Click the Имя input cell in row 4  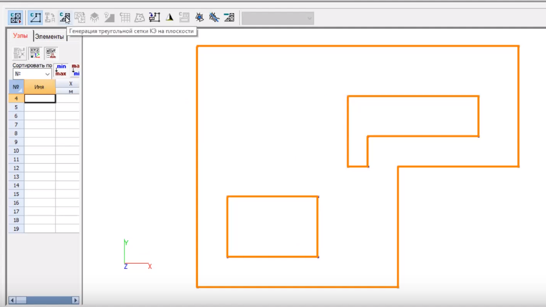(40, 98)
